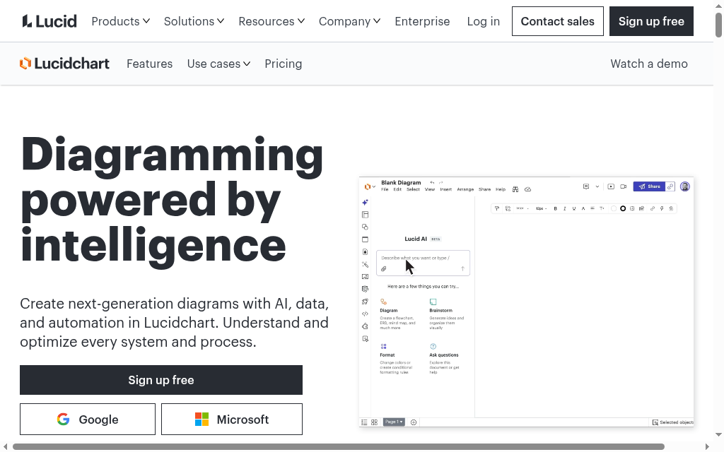Pick the black line color ring in demo toolbar
Screen dimensions: 724x452
623,208
